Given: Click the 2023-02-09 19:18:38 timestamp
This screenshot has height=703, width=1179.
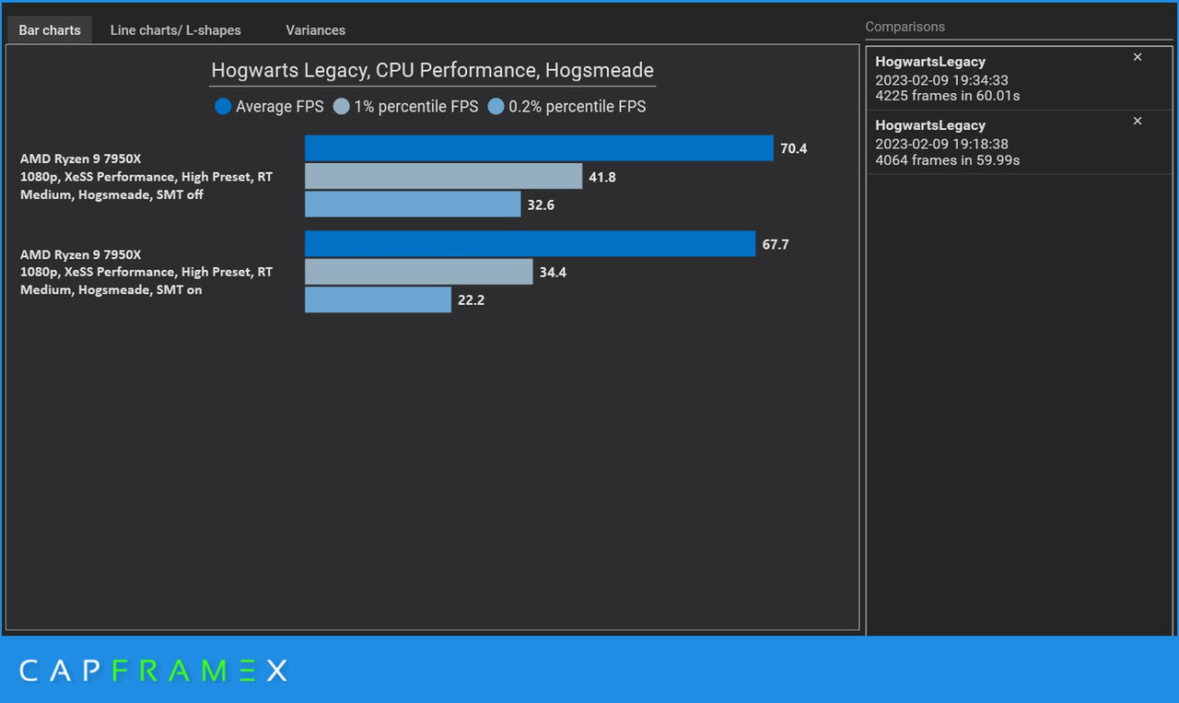Looking at the screenshot, I should 941,144.
